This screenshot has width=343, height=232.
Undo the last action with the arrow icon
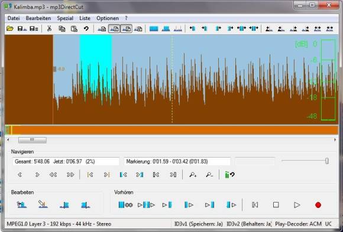point(86,28)
